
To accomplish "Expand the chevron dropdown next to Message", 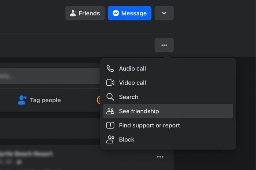I will [x=164, y=13].
